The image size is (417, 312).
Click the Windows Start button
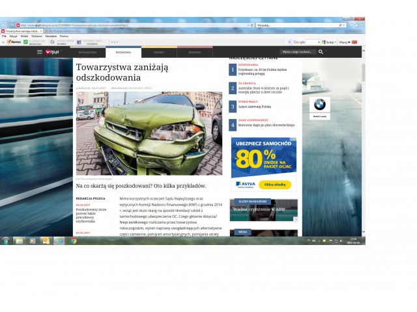tap(5, 240)
